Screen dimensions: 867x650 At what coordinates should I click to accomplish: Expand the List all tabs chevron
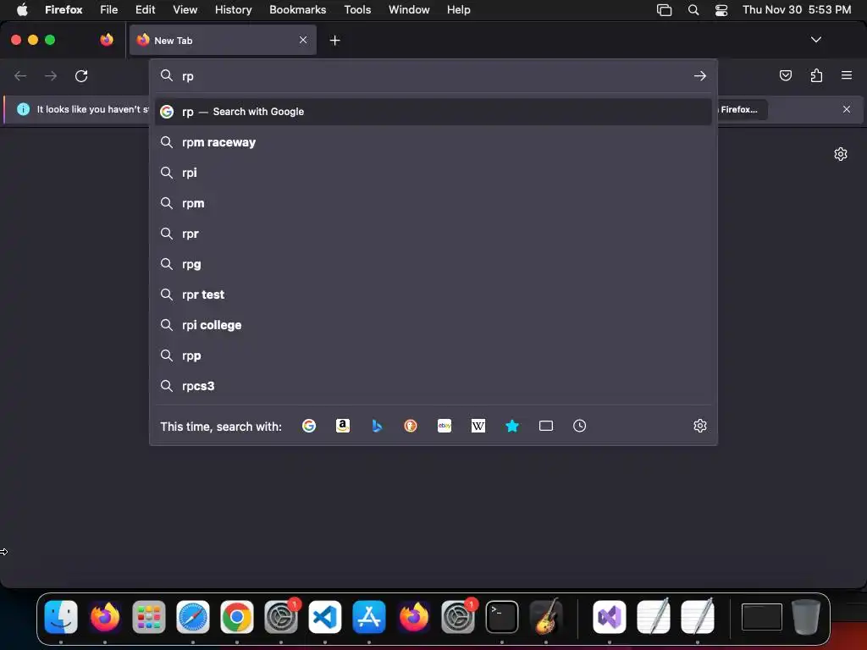[815, 40]
